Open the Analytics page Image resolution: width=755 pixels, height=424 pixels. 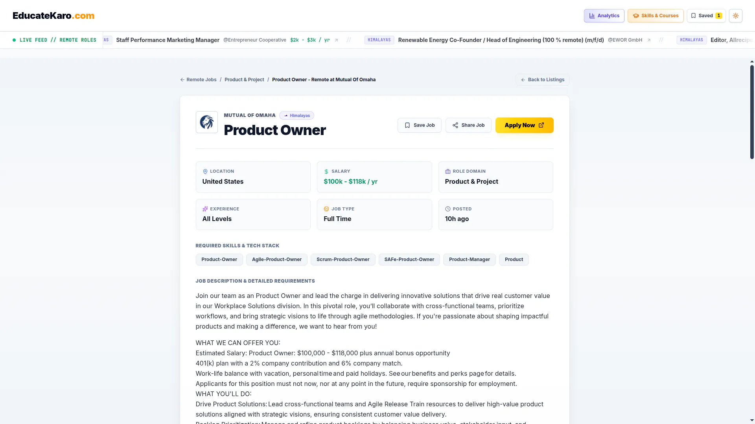(604, 16)
